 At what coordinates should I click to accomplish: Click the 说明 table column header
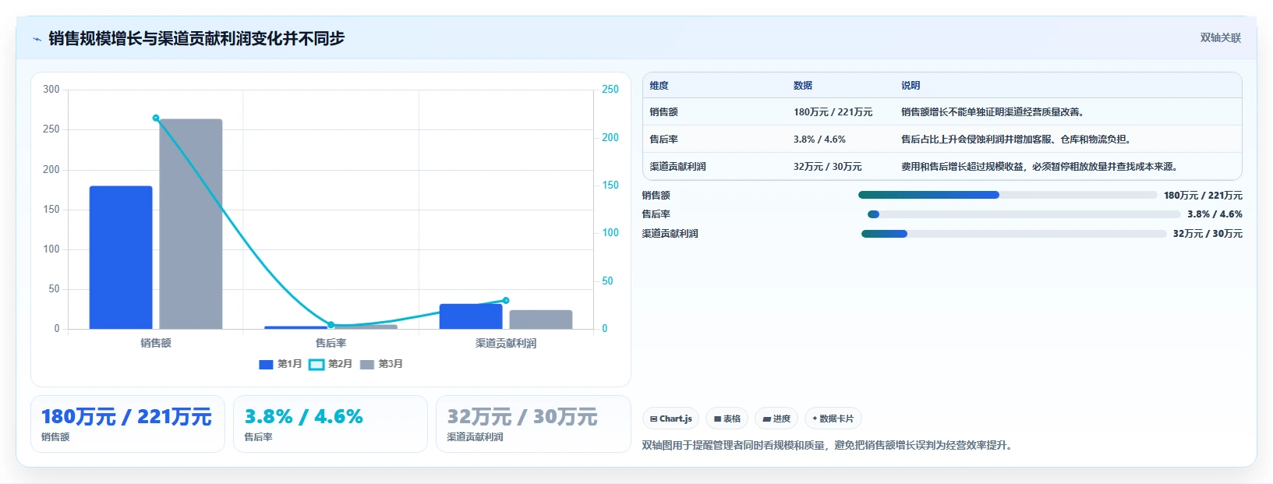(x=911, y=86)
